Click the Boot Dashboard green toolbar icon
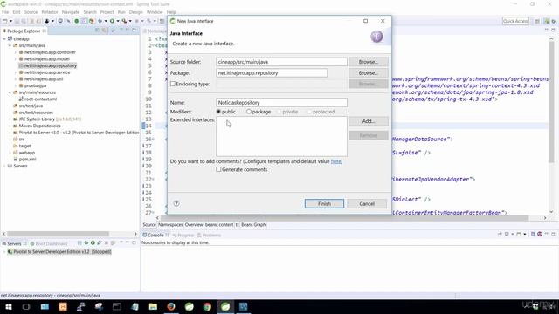 76,21
